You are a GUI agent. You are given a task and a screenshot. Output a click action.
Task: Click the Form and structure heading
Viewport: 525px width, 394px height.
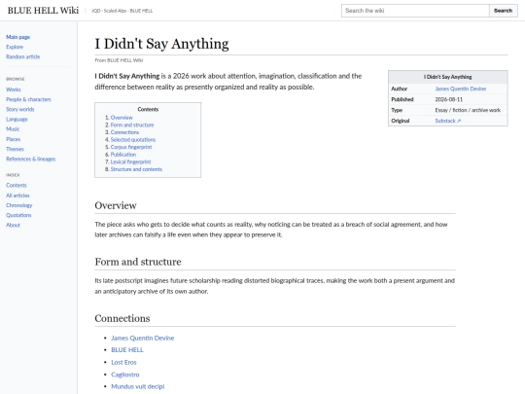click(138, 262)
